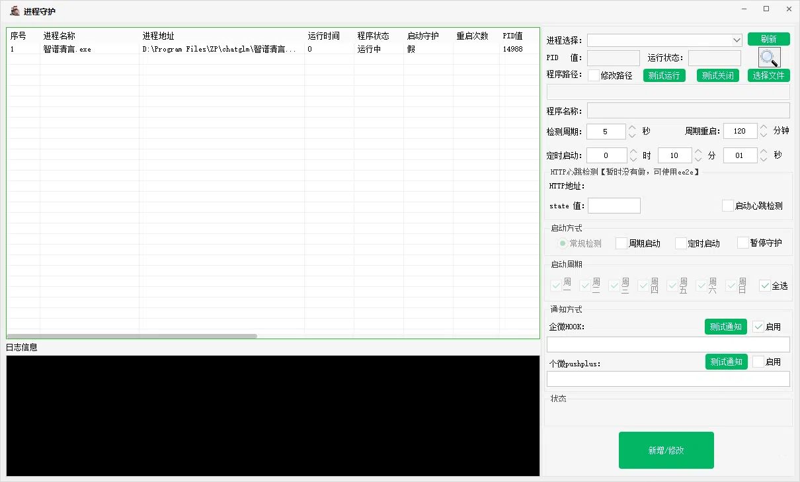This screenshot has width=800, height=482.
Task: Uncheck the 全选 weekdays checkbox
Action: 765,286
